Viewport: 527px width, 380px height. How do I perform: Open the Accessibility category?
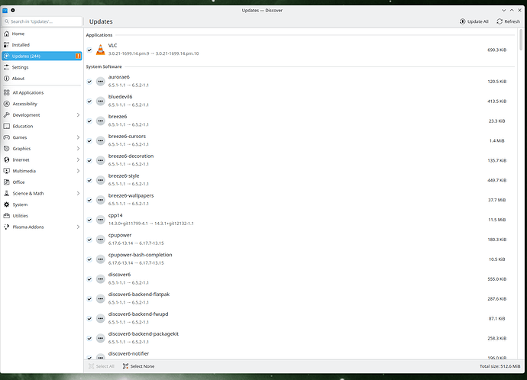[42, 104]
